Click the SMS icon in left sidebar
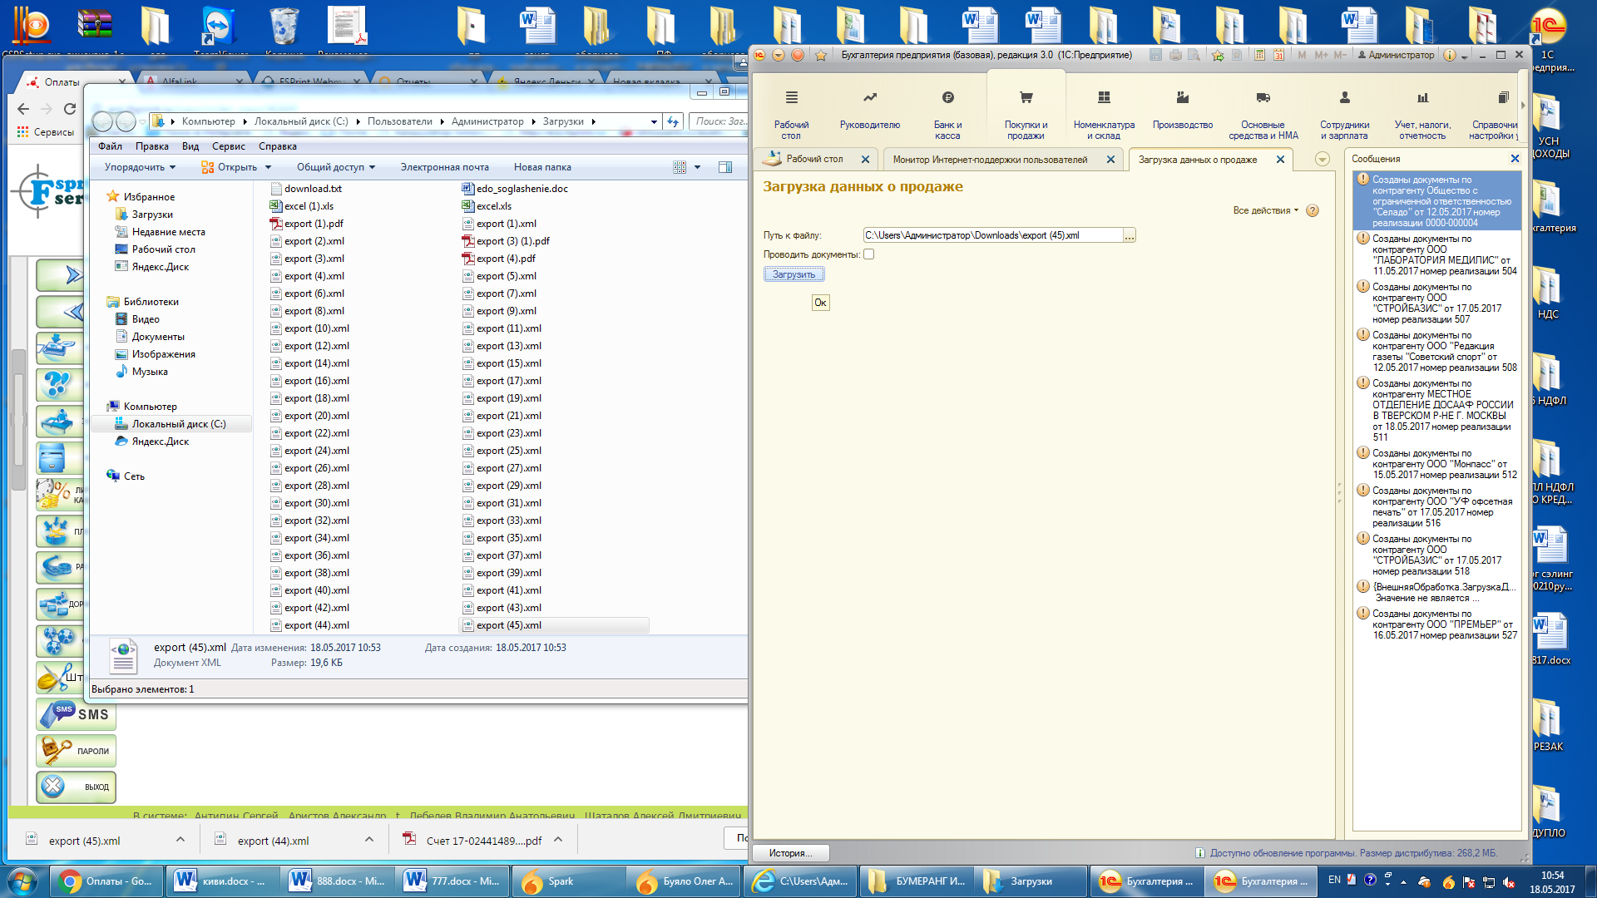Screen dimensions: 1597x898 (76, 714)
